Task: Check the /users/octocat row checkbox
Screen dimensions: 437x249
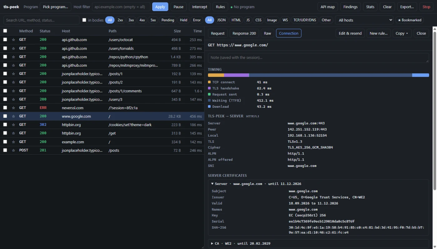Action: 5,40
